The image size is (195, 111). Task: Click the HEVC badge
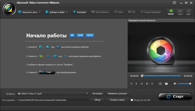coord(90,35)
